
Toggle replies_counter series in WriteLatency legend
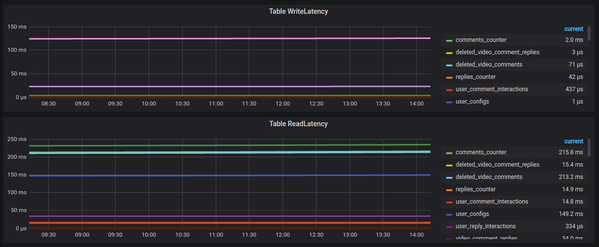476,77
